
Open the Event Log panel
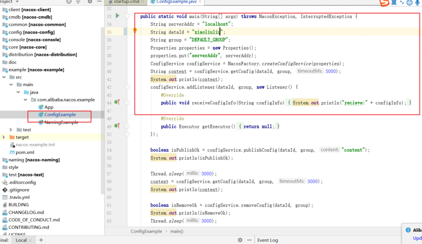tap(268, 240)
